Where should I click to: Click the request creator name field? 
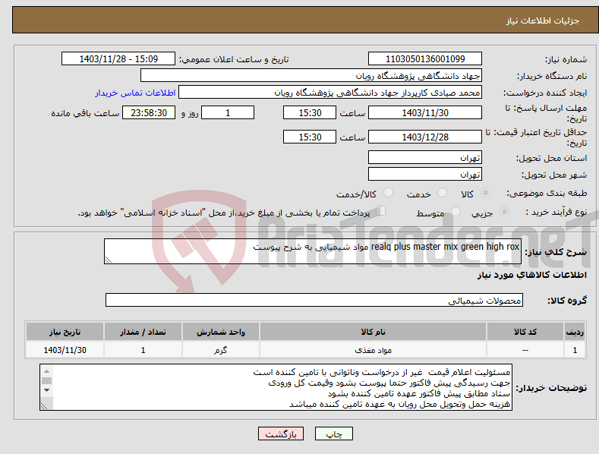point(330,93)
